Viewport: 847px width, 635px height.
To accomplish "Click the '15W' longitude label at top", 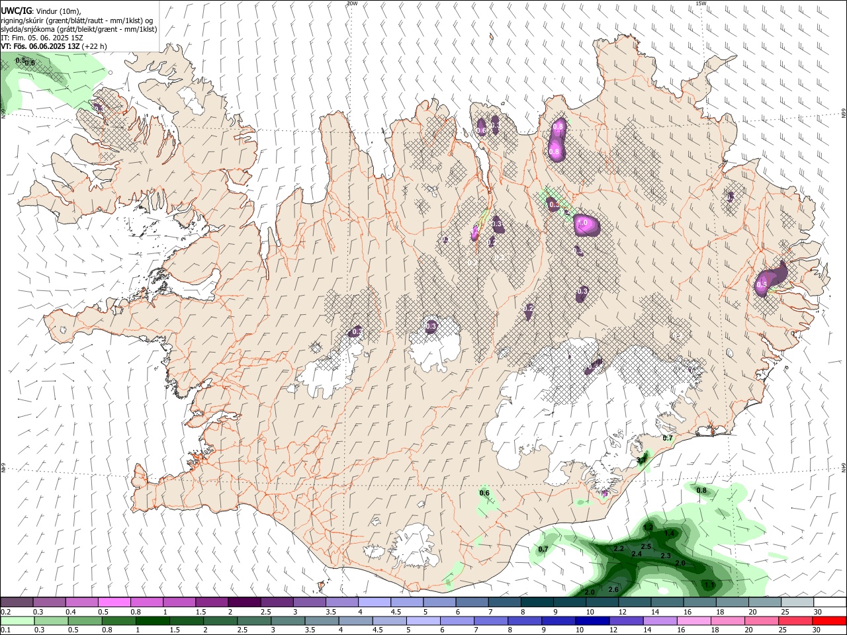I will pyautogui.click(x=701, y=3).
